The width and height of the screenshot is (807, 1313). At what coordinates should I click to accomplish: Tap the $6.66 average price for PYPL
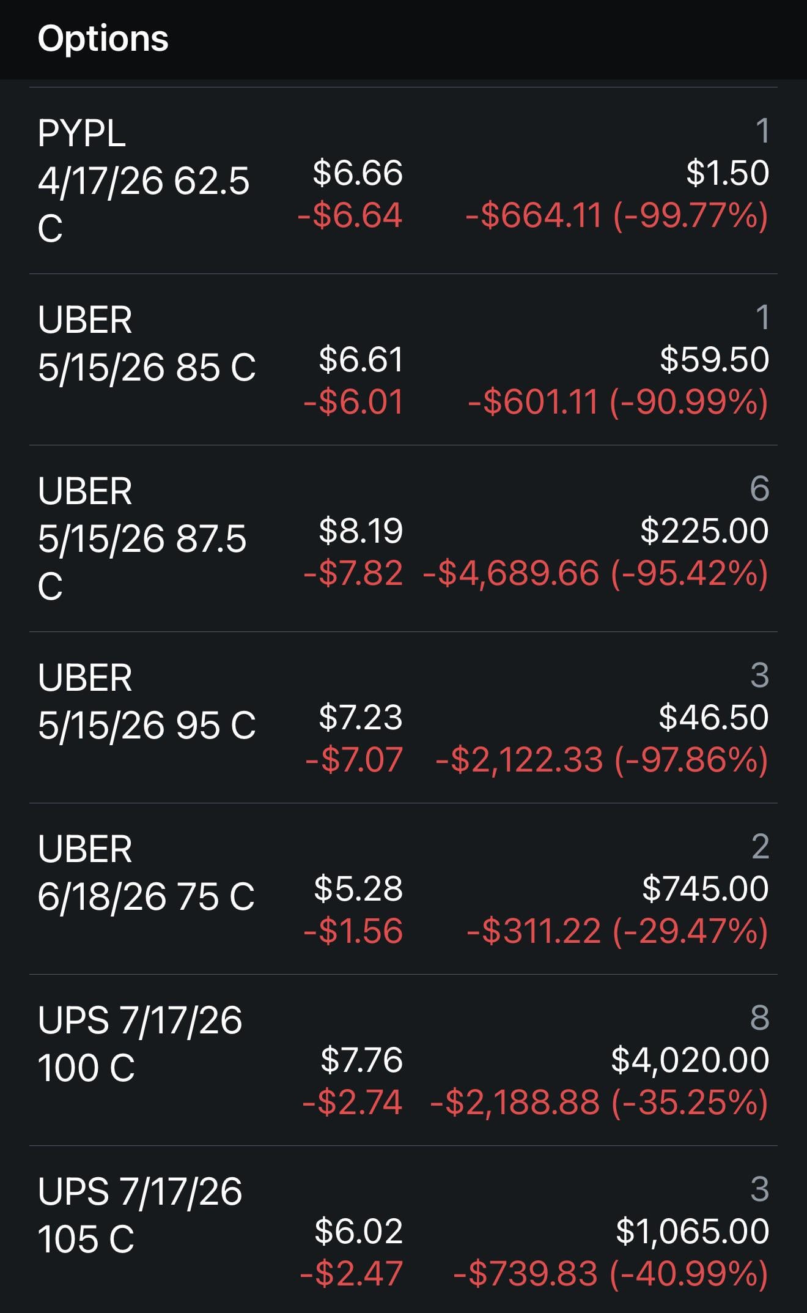[x=358, y=173]
